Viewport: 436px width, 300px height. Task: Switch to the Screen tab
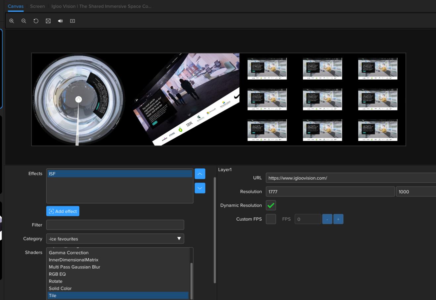(x=37, y=6)
